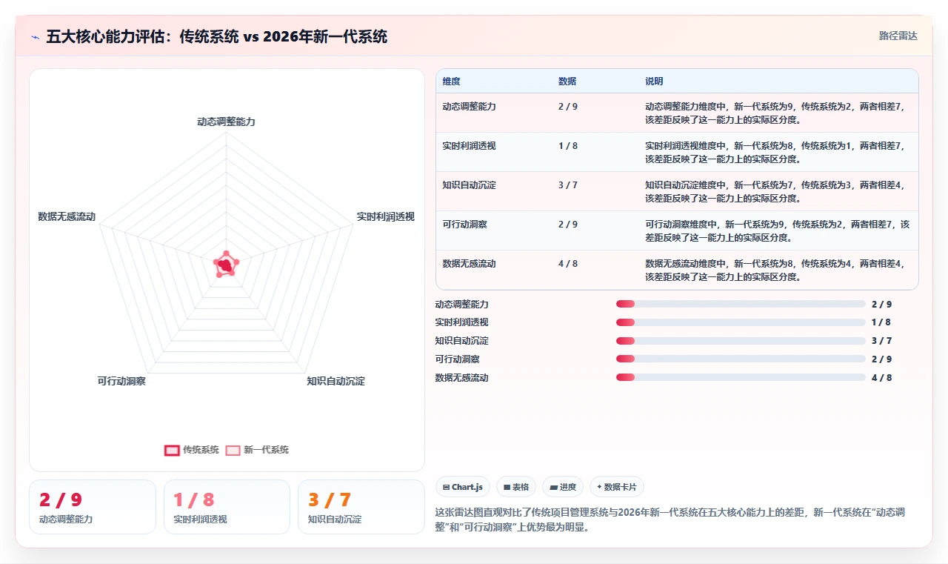Click the 动态调整能力 progress bar
The height and width of the screenshot is (564, 948).
[741, 304]
